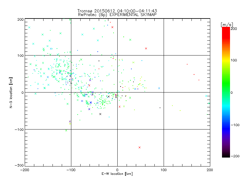Click y-axis tick label "200"

(x=20, y=19)
